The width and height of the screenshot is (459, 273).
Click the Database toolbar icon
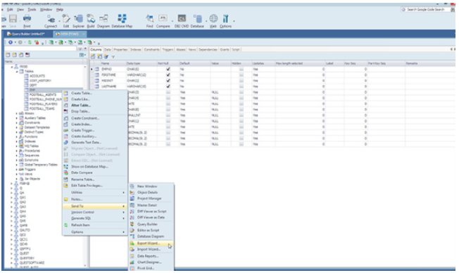pos(197,19)
